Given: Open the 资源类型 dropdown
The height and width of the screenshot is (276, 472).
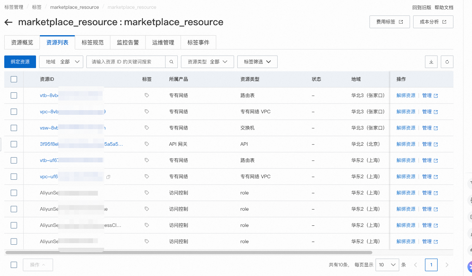Looking at the screenshot, I should (207, 62).
